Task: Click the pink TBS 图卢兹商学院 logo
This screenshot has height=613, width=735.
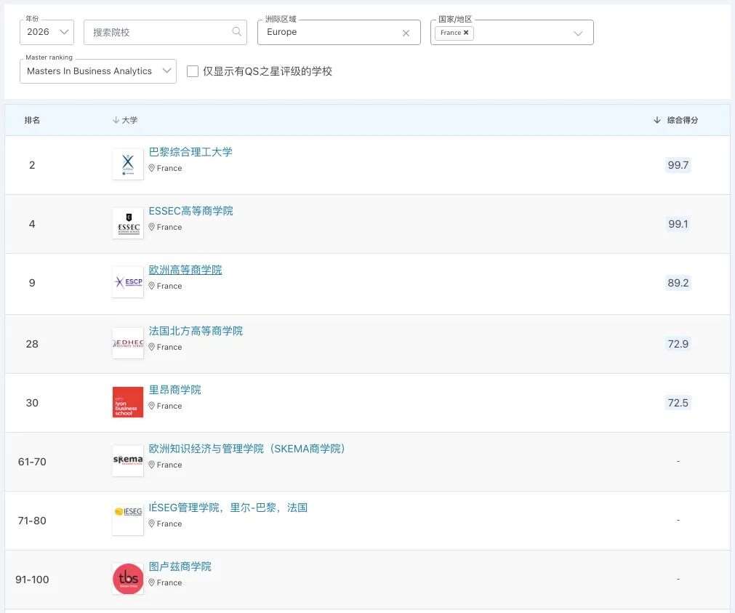Action: tap(127, 578)
